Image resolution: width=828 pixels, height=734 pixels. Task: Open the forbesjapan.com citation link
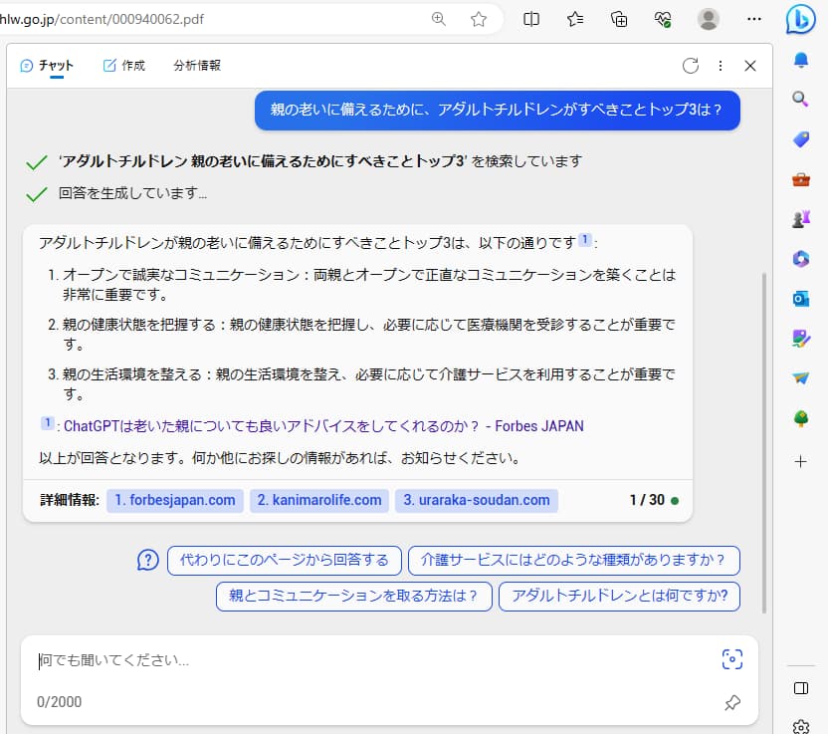[174, 501]
